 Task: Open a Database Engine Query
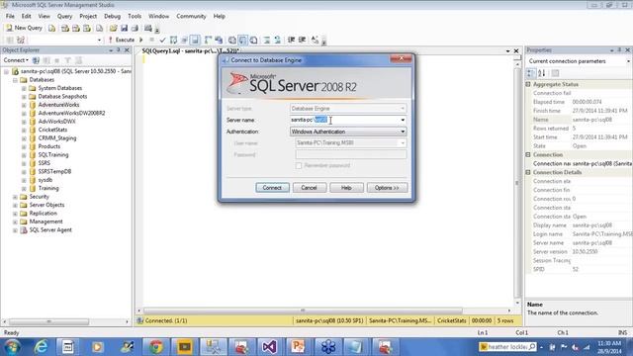[52, 28]
